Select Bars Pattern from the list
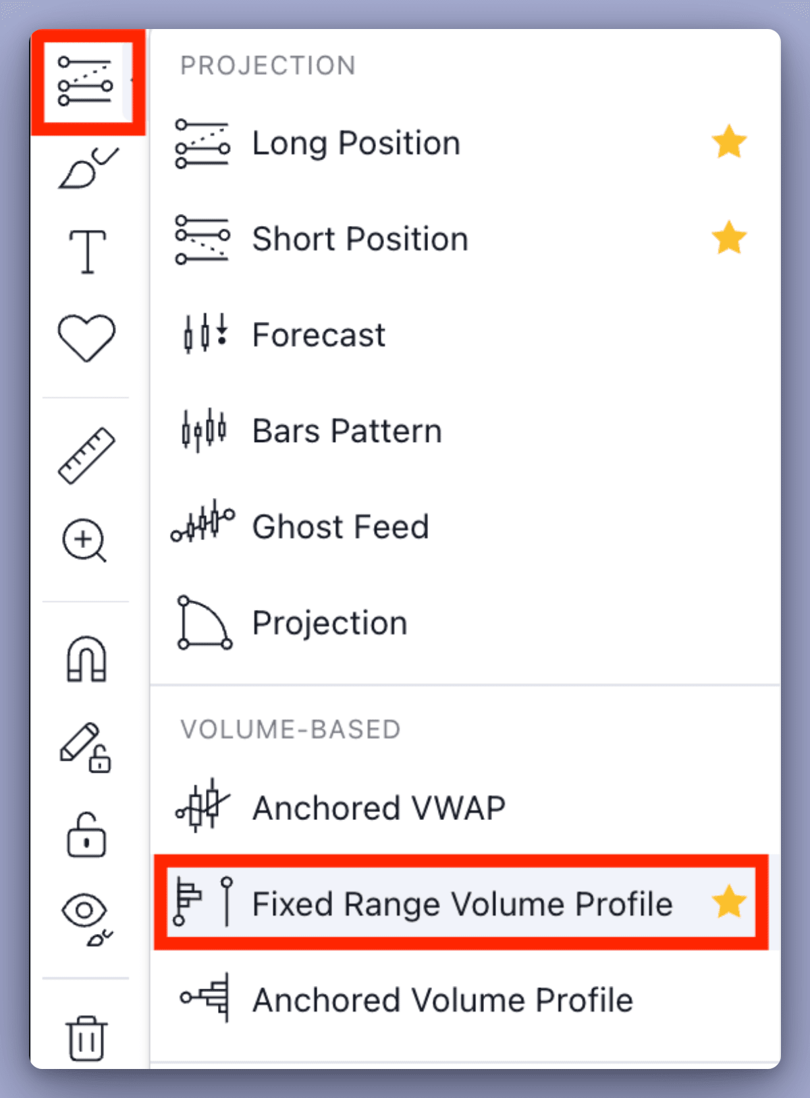The image size is (810, 1098). coord(347,431)
